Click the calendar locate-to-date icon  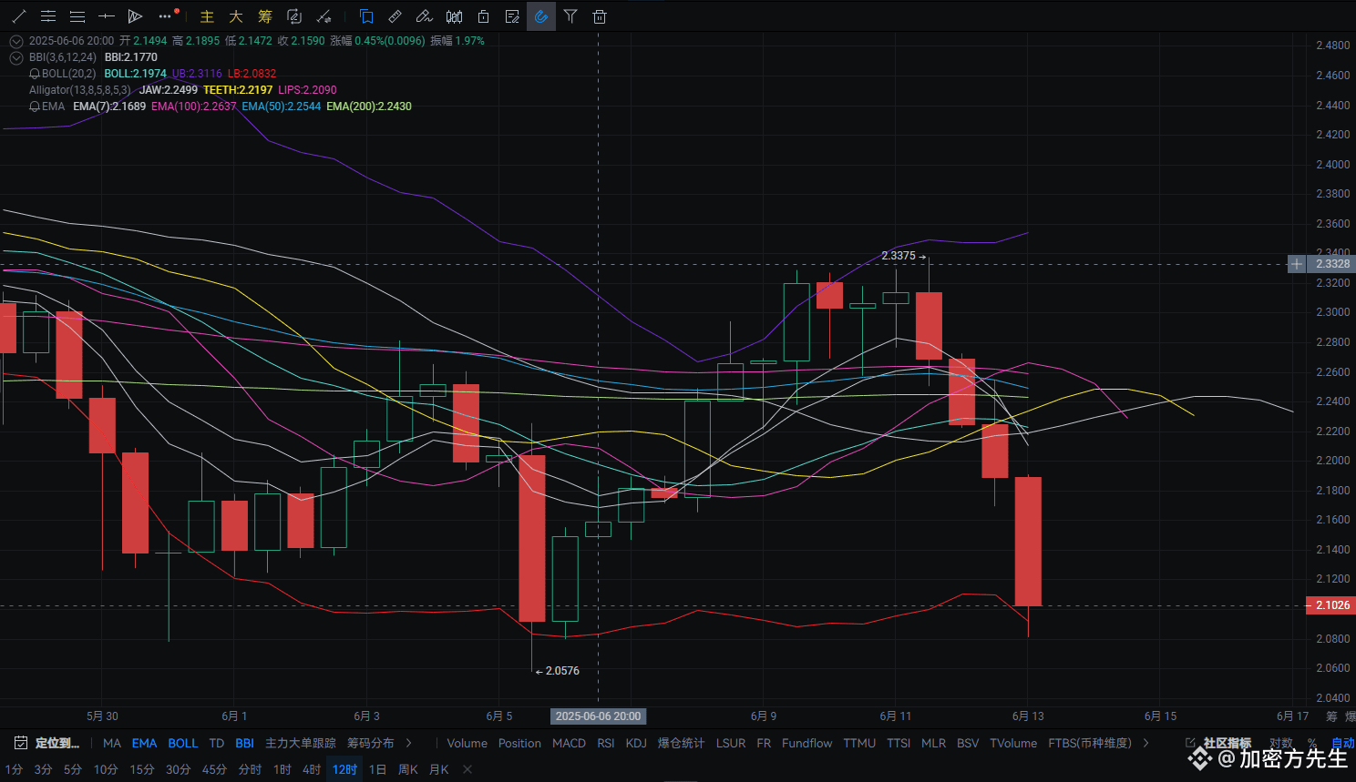tap(21, 743)
